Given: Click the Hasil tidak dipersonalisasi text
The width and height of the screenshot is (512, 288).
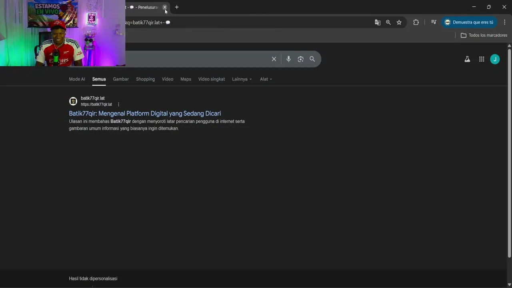Looking at the screenshot, I should (93, 279).
